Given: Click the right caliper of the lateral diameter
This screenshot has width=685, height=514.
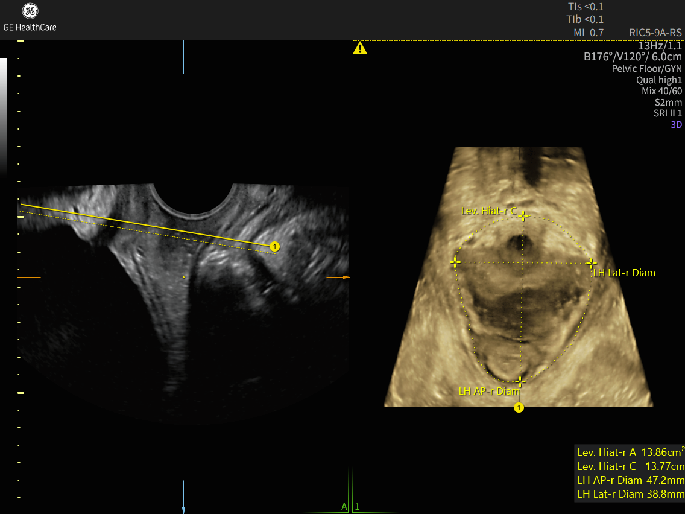Looking at the screenshot, I should click(591, 263).
